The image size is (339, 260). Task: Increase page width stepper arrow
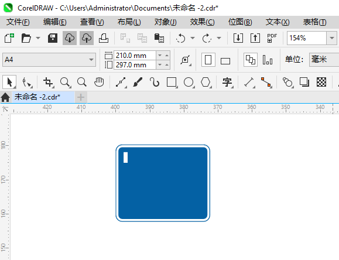pos(167,56)
